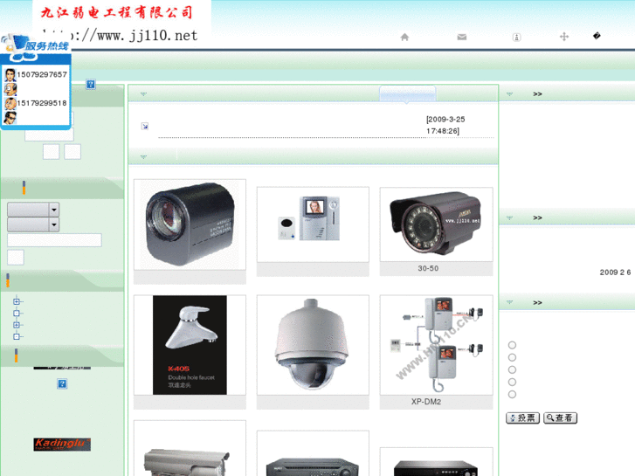This screenshot has width=635, height=476.
Task: Click the 2009 2 6 date in the right panel
Action: coord(615,272)
